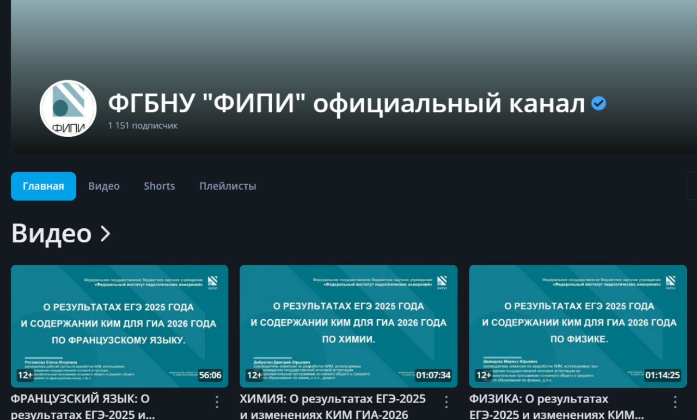Switch to the Видео tab

[x=103, y=186]
